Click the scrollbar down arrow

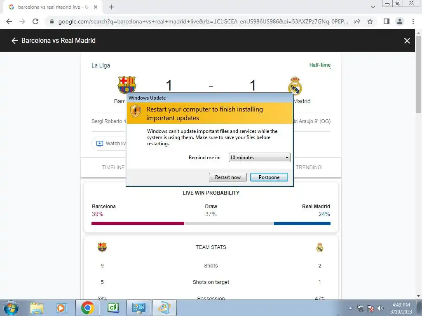(x=418, y=296)
